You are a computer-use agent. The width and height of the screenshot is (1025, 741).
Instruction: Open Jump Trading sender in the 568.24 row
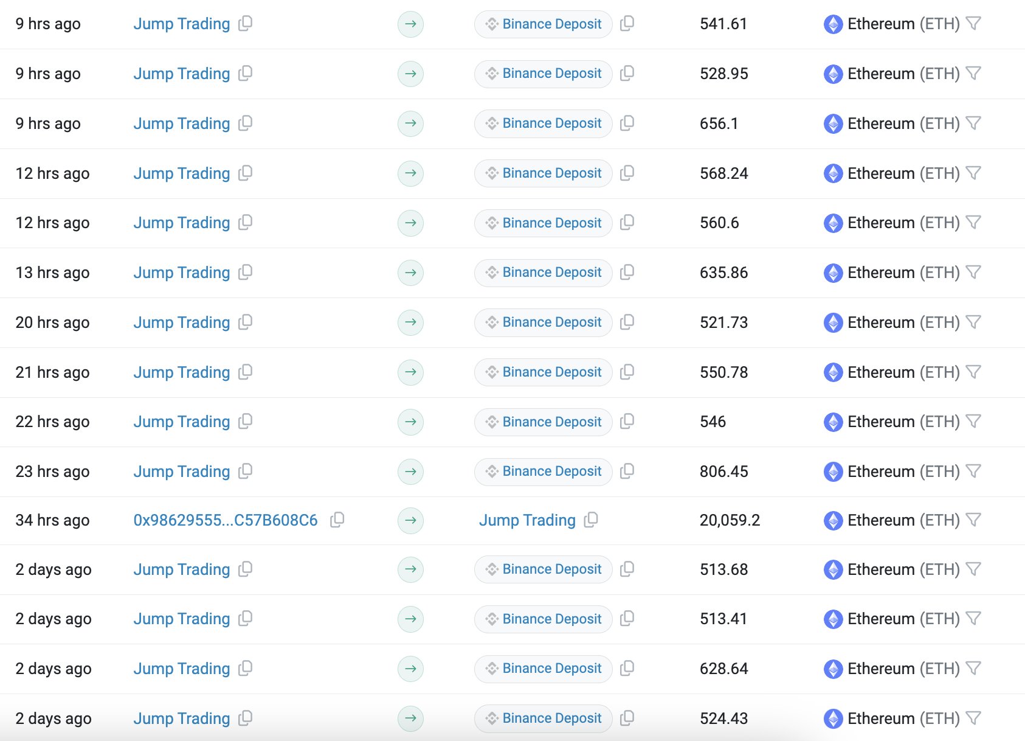tap(182, 173)
